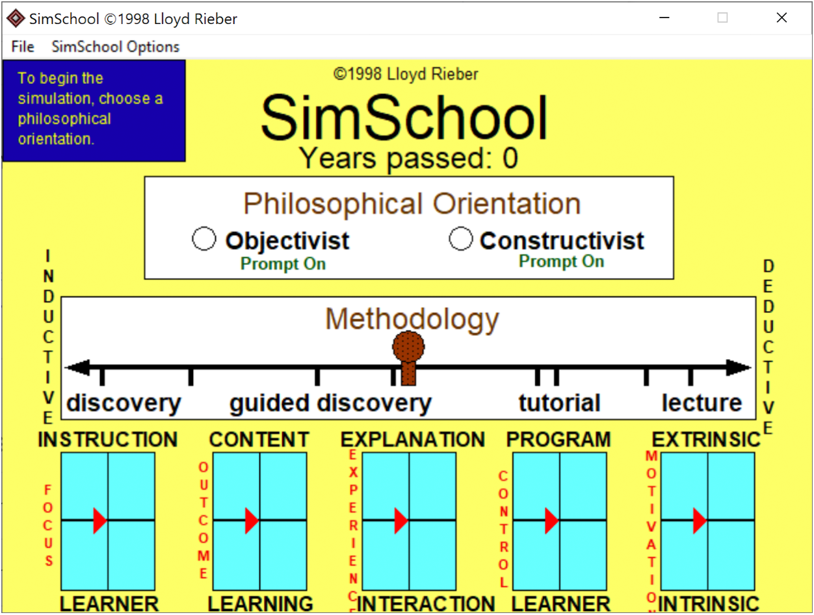Select the Objectivist radio button
Image resolution: width=814 pixels, height=615 pixels.
coord(204,240)
